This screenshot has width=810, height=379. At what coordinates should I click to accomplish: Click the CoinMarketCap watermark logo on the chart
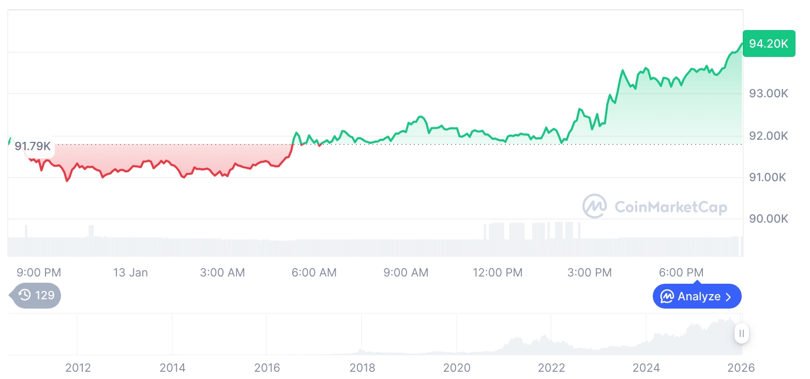point(594,207)
